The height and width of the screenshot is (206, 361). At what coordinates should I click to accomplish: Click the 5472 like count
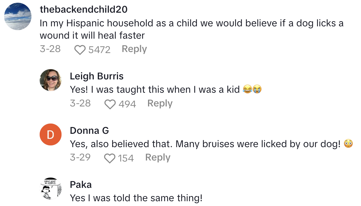coord(99,50)
